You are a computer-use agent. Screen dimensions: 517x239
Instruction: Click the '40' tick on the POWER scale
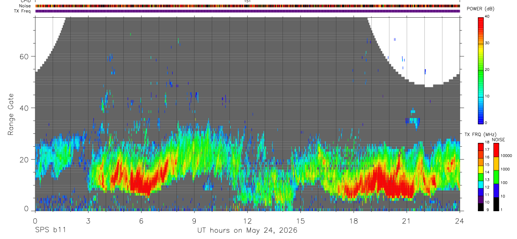(x=486, y=16)
